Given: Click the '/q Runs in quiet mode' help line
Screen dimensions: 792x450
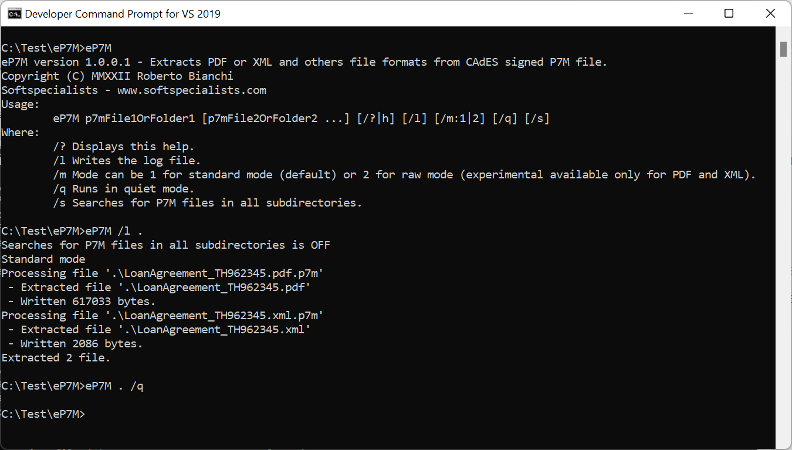Looking at the screenshot, I should click(x=123, y=189).
